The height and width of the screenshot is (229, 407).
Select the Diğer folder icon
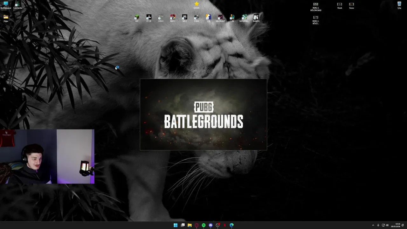click(6, 18)
